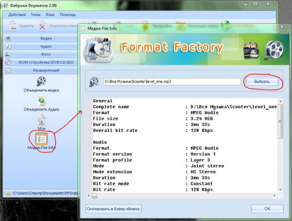This screenshot has width=292, height=221.
Task: Open the Темы menu
Action: 36,15
